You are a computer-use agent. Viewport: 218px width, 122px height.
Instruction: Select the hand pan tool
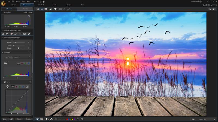[214, 9]
